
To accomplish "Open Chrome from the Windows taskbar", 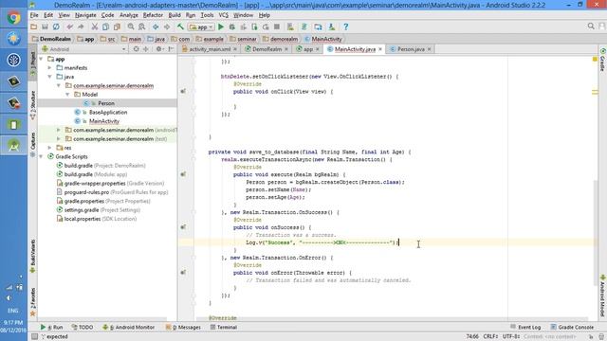I will click(13, 18).
